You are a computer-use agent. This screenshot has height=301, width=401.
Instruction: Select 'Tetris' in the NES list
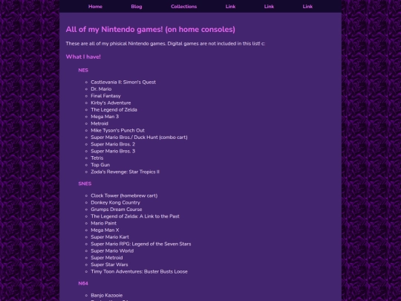97,158
